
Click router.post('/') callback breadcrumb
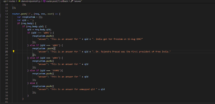click(x=57, y=1)
